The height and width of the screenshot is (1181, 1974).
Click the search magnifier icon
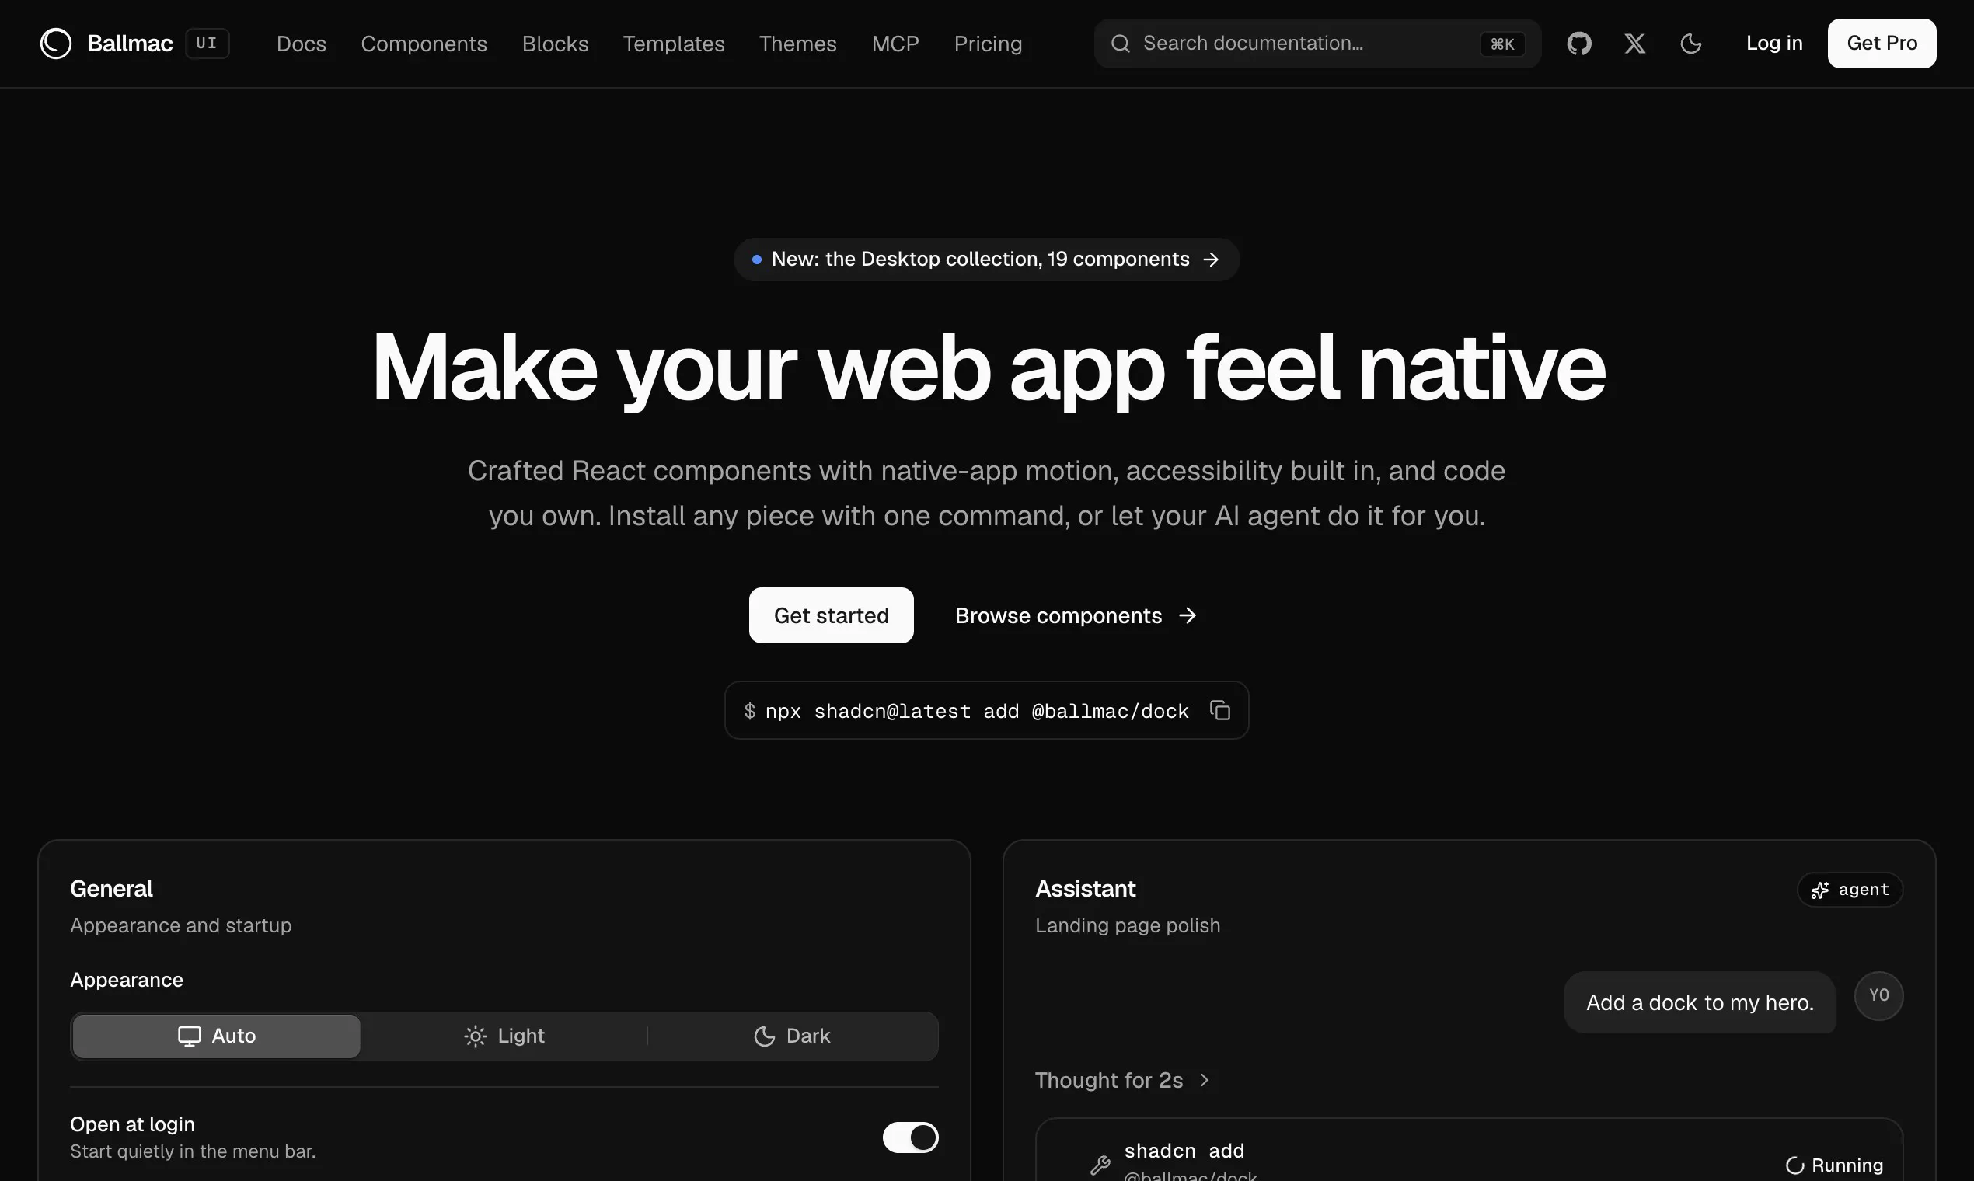1120,43
